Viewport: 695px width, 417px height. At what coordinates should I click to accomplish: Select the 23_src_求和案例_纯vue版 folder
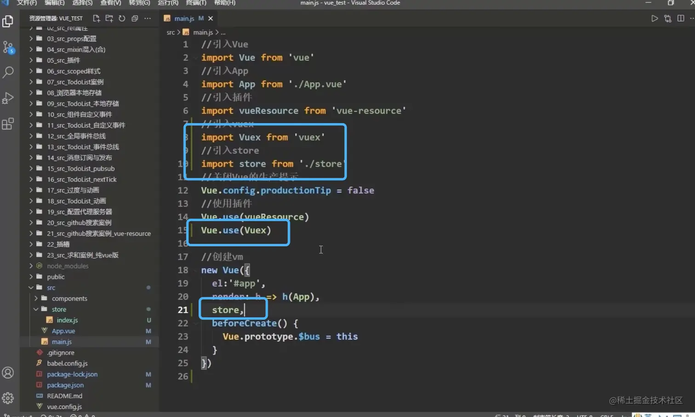click(82, 255)
